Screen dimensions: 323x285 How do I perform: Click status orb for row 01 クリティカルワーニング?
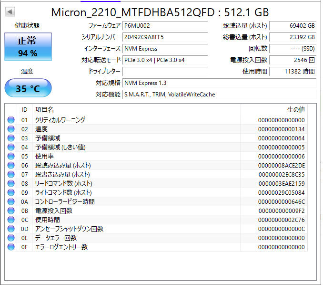pos(11,120)
